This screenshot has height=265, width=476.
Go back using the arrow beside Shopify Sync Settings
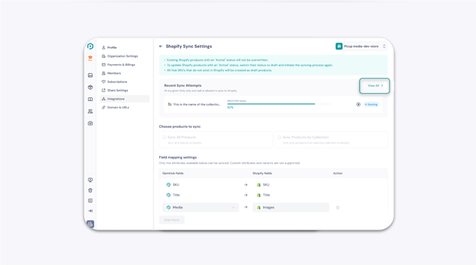161,46
